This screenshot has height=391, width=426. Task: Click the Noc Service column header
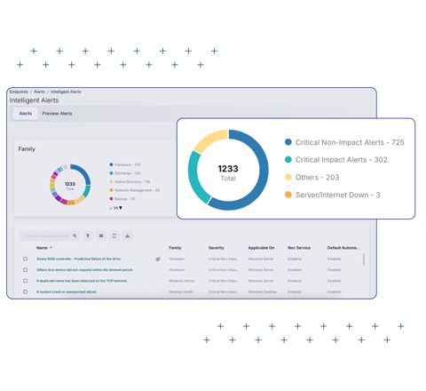(x=299, y=248)
